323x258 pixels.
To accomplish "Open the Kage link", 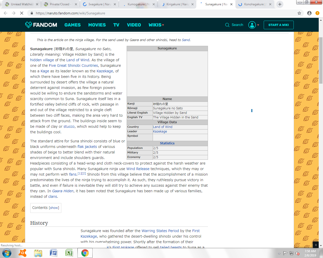I will 45,71.
